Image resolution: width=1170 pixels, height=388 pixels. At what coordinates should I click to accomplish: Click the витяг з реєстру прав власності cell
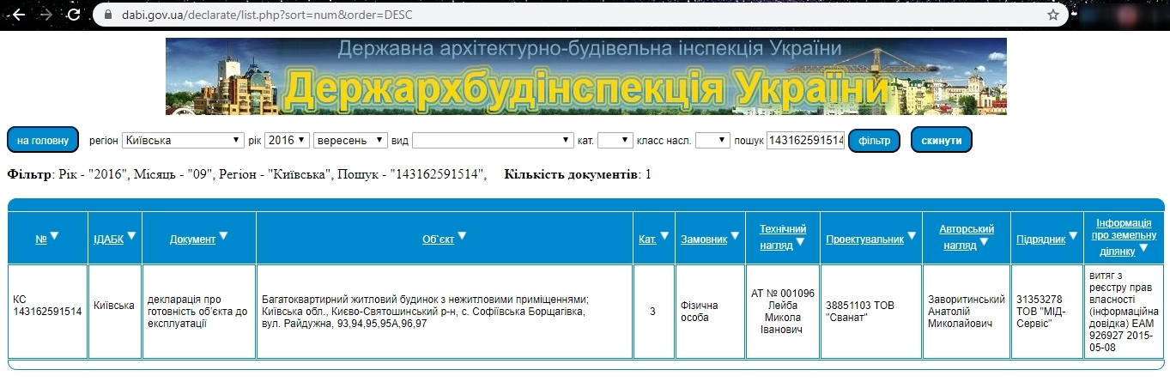[x=1125, y=312]
